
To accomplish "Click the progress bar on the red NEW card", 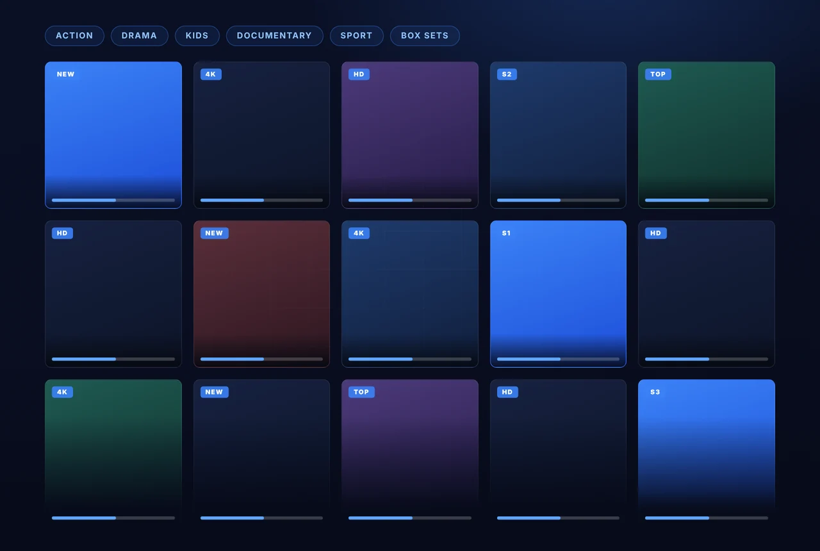I will 261,359.
